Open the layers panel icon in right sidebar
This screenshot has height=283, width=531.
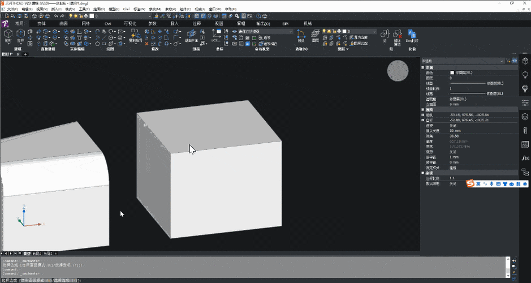click(525, 117)
